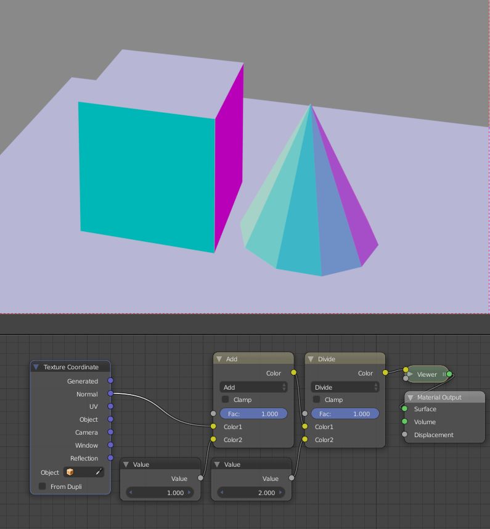The height and width of the screenshot is (529, 490).
Task: Click the Displacement input socket
Action: (x=405, y=434)
